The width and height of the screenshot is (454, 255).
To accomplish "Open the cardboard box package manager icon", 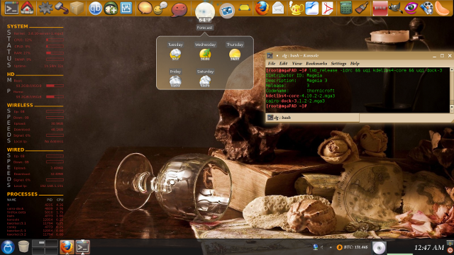I will [77, 8].
